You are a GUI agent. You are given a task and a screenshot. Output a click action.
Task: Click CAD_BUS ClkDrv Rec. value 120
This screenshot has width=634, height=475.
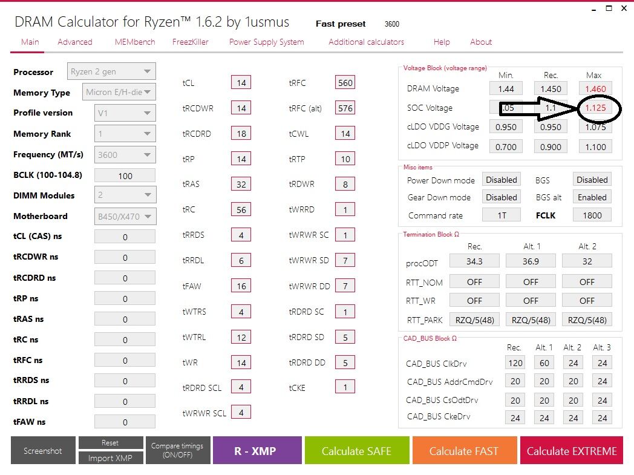[x=515, y=362]
